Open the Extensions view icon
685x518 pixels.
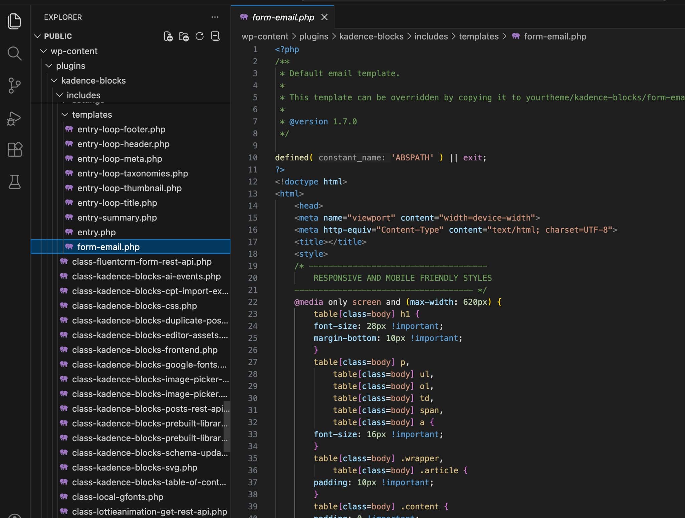[14, 149]
